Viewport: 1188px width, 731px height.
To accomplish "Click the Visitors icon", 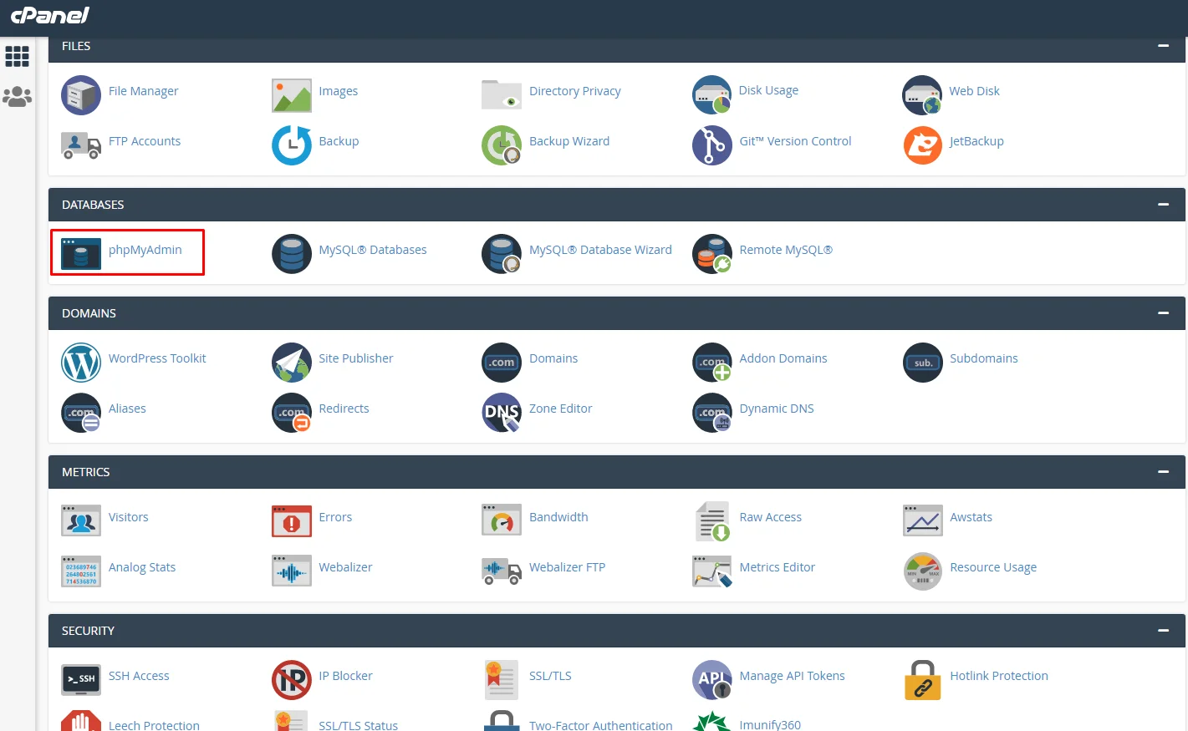I will 81,520.
